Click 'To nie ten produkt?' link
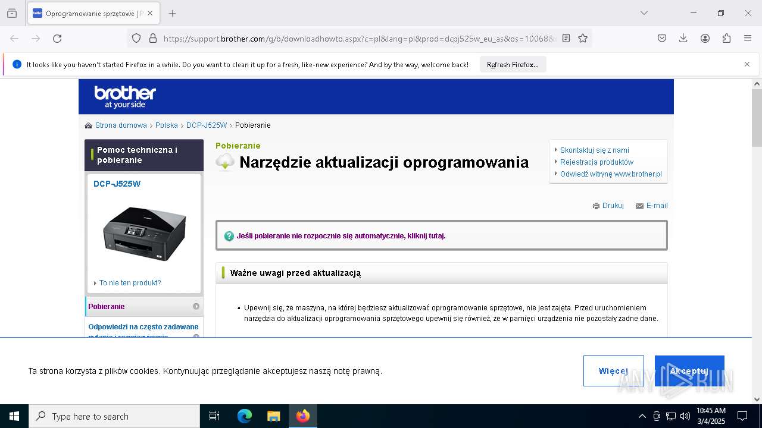 click(130, 283)
